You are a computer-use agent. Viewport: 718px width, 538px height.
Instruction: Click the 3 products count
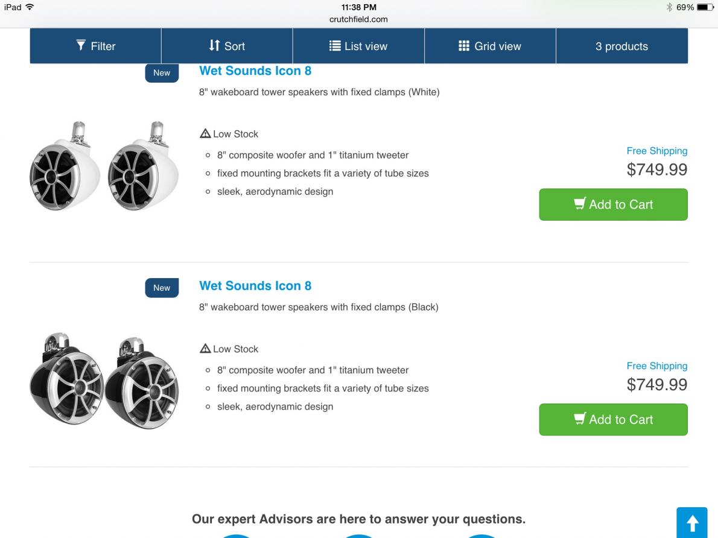pos(621,46)
